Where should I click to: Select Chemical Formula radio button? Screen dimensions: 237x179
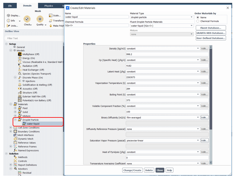(198, 21)
